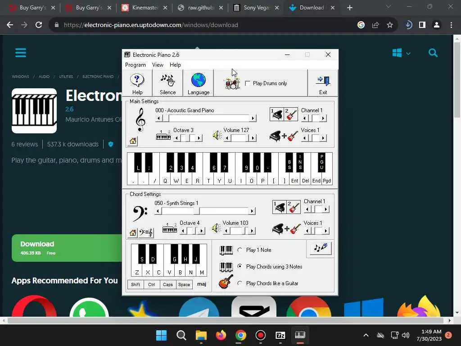Image resolution: width=461 pixels, height=346 pixels.
Task: Click the music notes edit button
Action: point(321,248)
